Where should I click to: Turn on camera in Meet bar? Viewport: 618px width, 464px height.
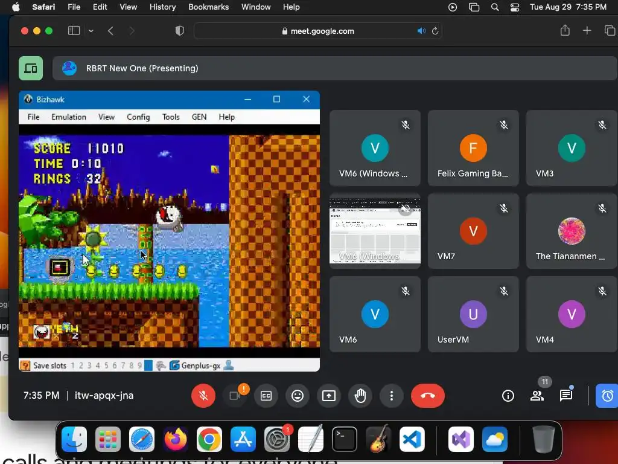[x=235, y=395]
